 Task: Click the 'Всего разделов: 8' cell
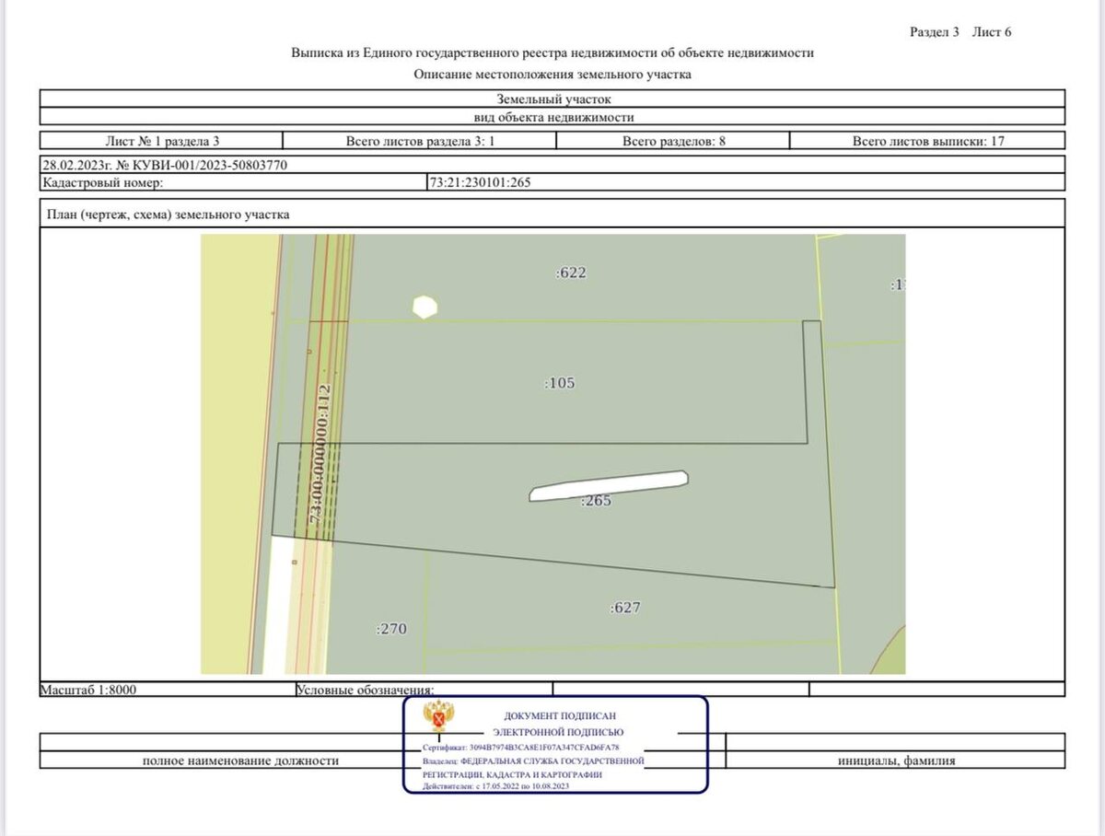(674, 141)
